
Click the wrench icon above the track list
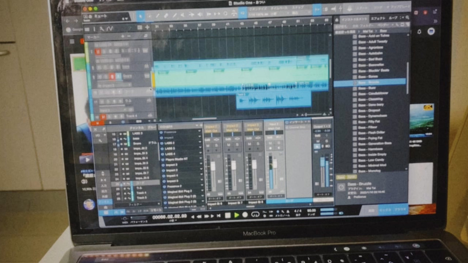102,29
